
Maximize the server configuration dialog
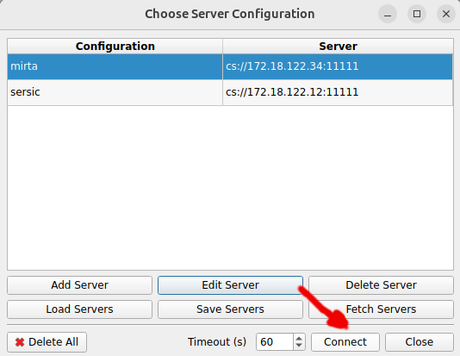pos(417,14)
